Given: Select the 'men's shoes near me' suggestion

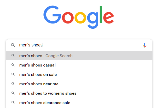Looking at the screenshot, I should [x=39, y=84].
